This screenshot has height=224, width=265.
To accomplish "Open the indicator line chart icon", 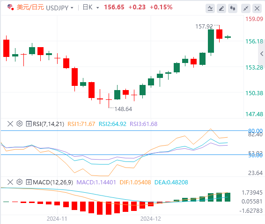I will click(210, 8).
